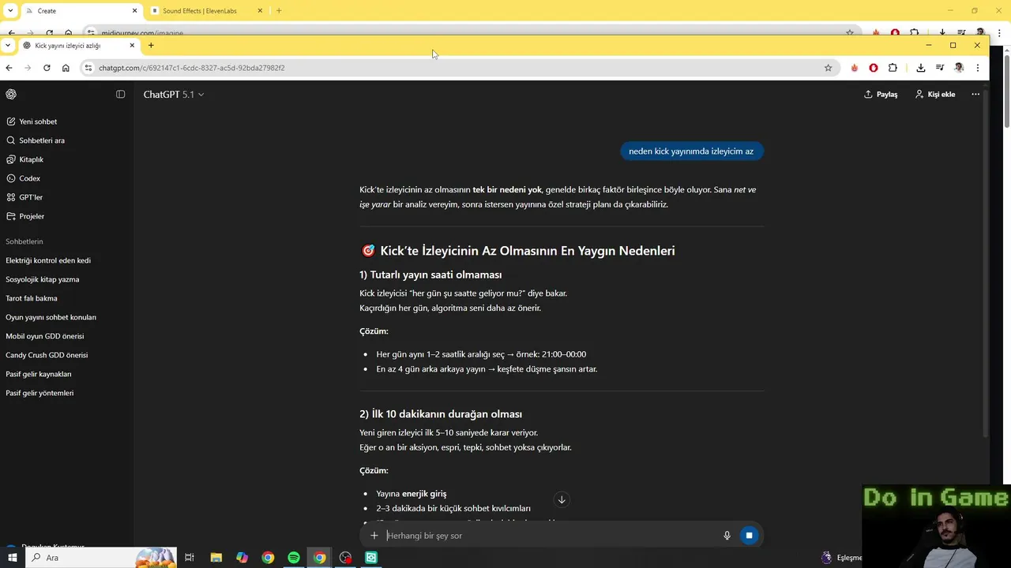Select the Kick yayını izleyici azlığı tab
Screen dimensions: 1011x568
point(77,45)
